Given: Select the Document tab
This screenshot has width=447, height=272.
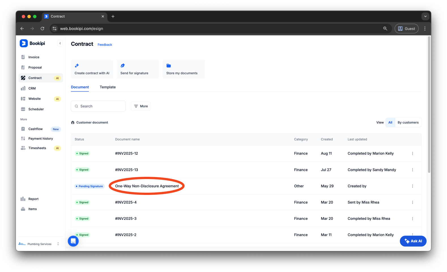Looking at the screenshot, I should pos(80,87).
